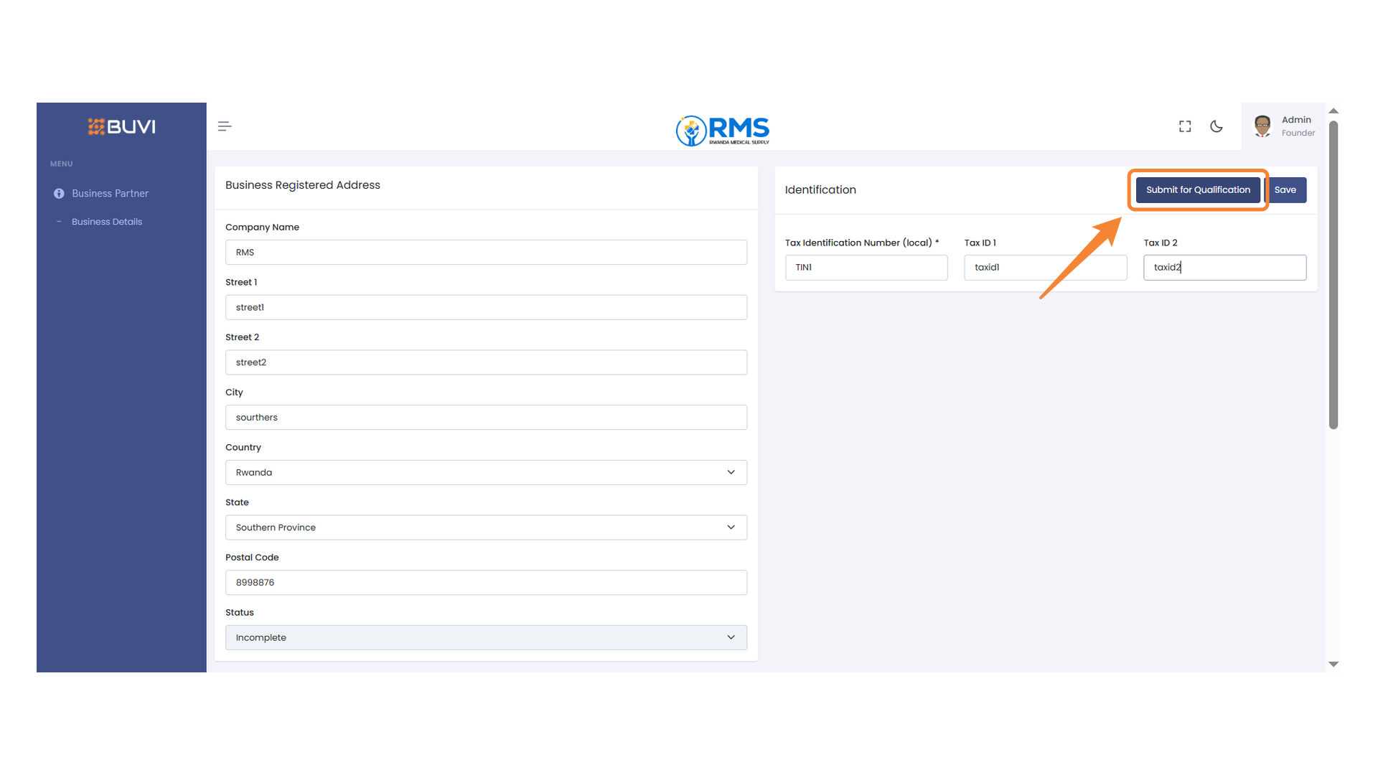Screen dimensions: 1378x775
Task: Click the scrollbar up arrow
Action: click(1334, 111)
